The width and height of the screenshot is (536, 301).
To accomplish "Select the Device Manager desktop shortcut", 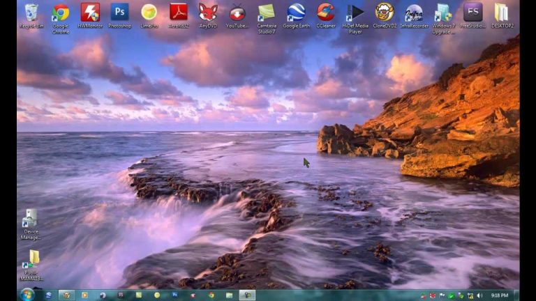I will (31, 224).
